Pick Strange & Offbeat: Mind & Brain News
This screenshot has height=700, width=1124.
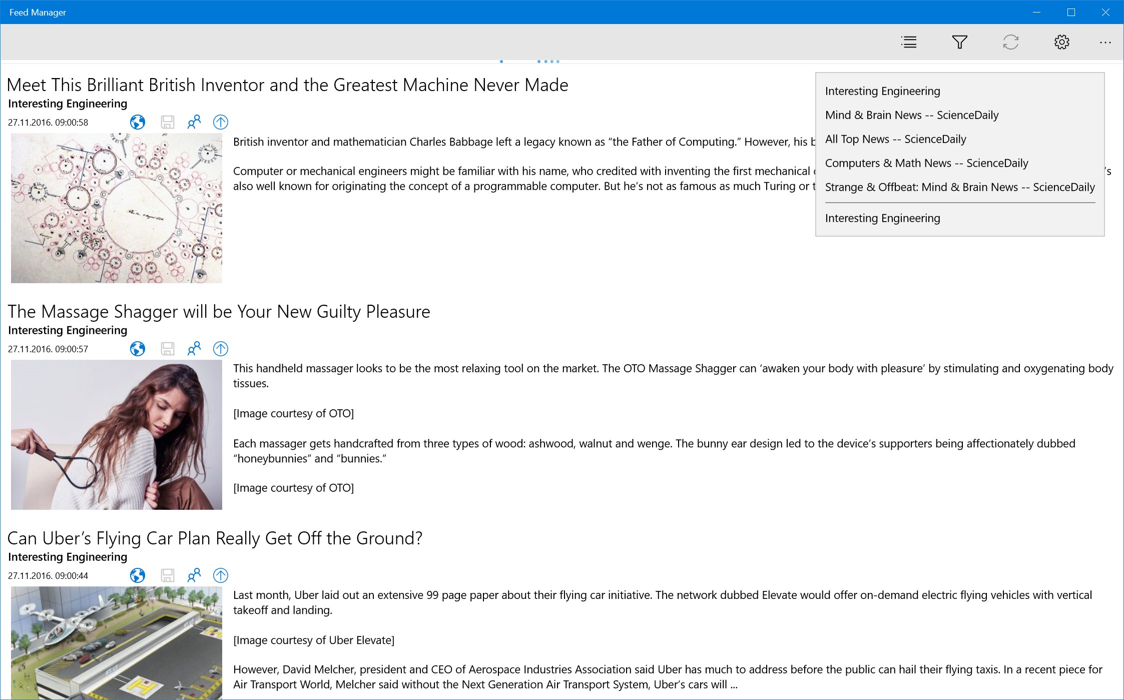959,187
